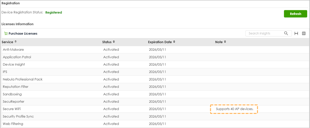Select the Anti-Malware service row
The height and width of the screenshot is (128, 310).
[13, 50]
